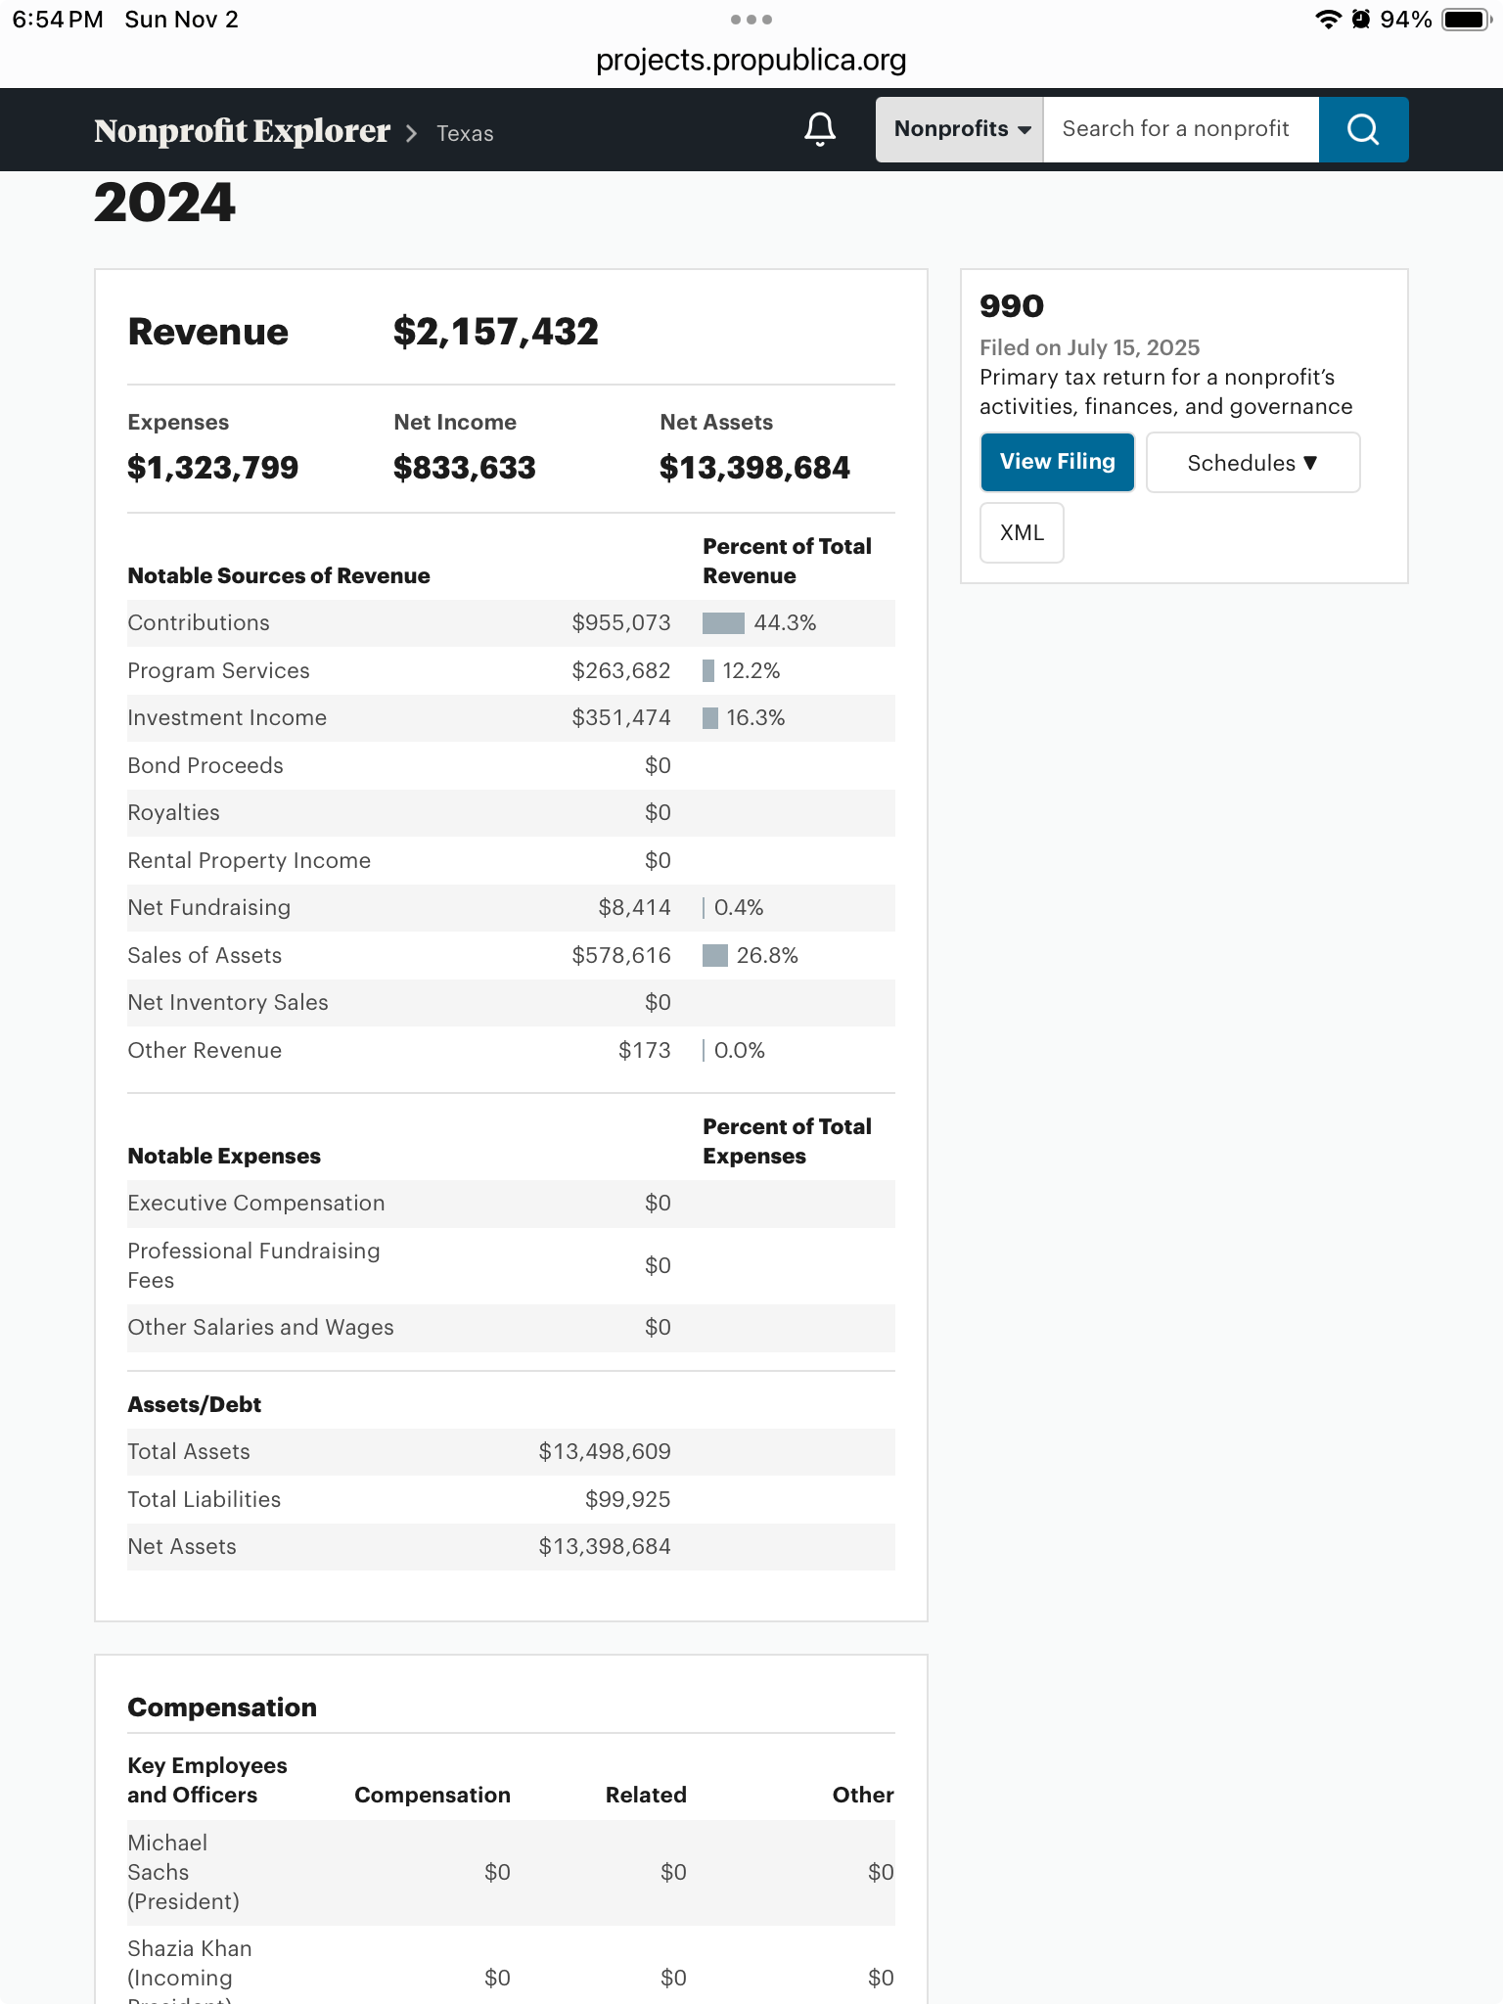Click Michael Sachs (President) entry

coord(183,1872)
